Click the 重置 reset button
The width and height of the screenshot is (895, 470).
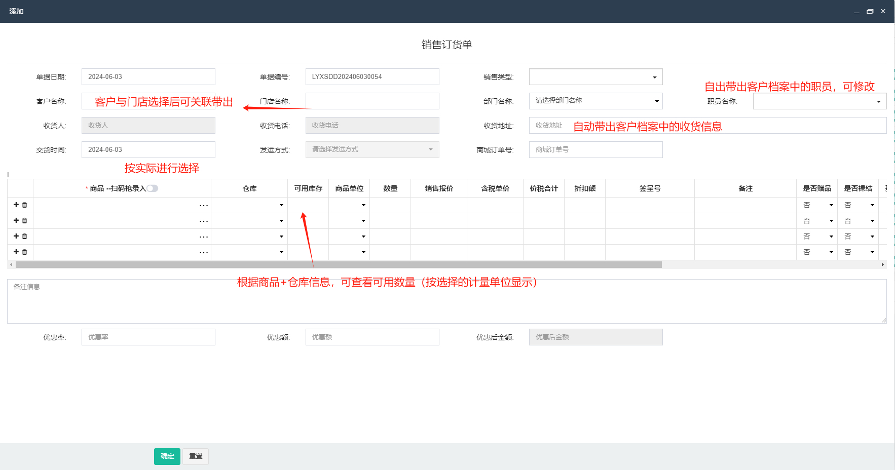coord(196,456)
